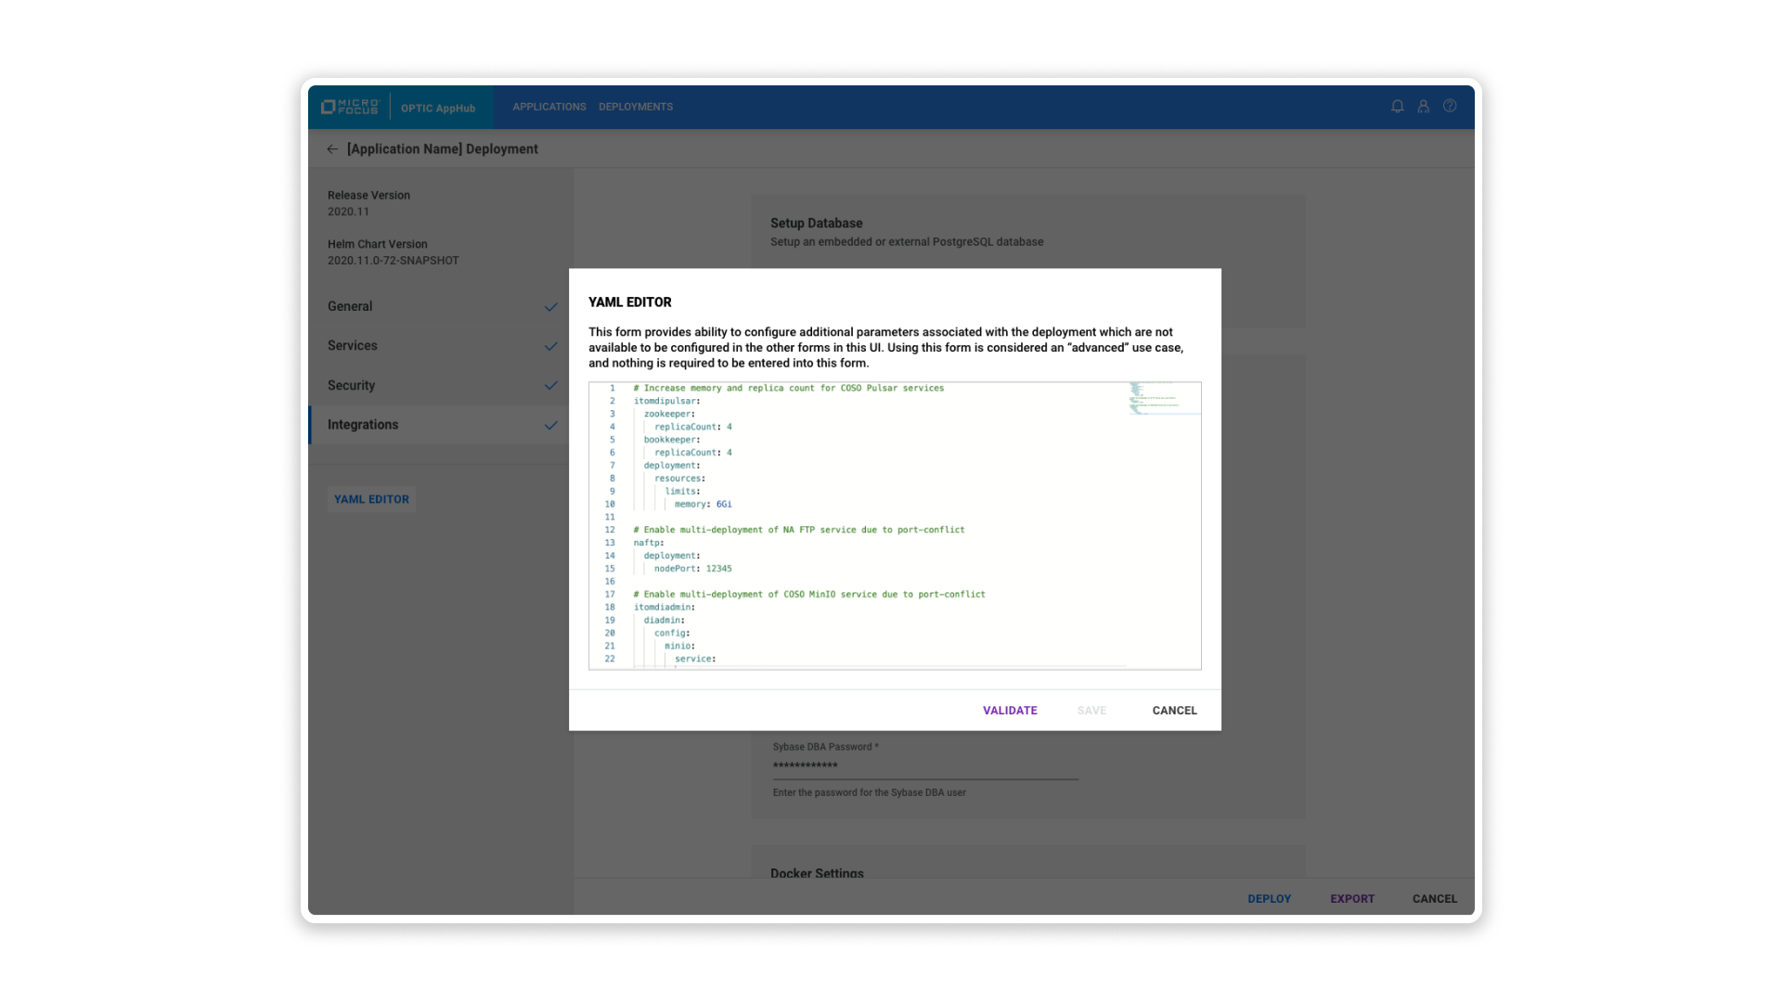Open the user profile icon

(x=1423, y=107)
